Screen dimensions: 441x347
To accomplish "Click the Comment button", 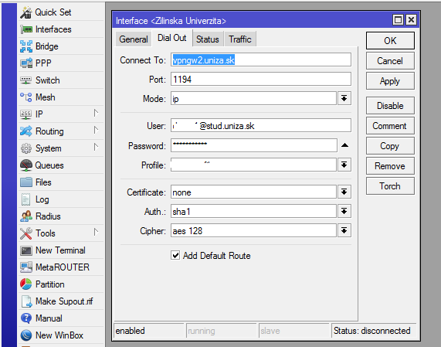I will pos(390,126).
